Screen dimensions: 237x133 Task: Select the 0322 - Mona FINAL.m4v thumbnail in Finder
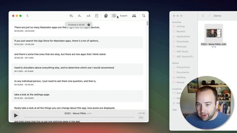coord(214,33)
